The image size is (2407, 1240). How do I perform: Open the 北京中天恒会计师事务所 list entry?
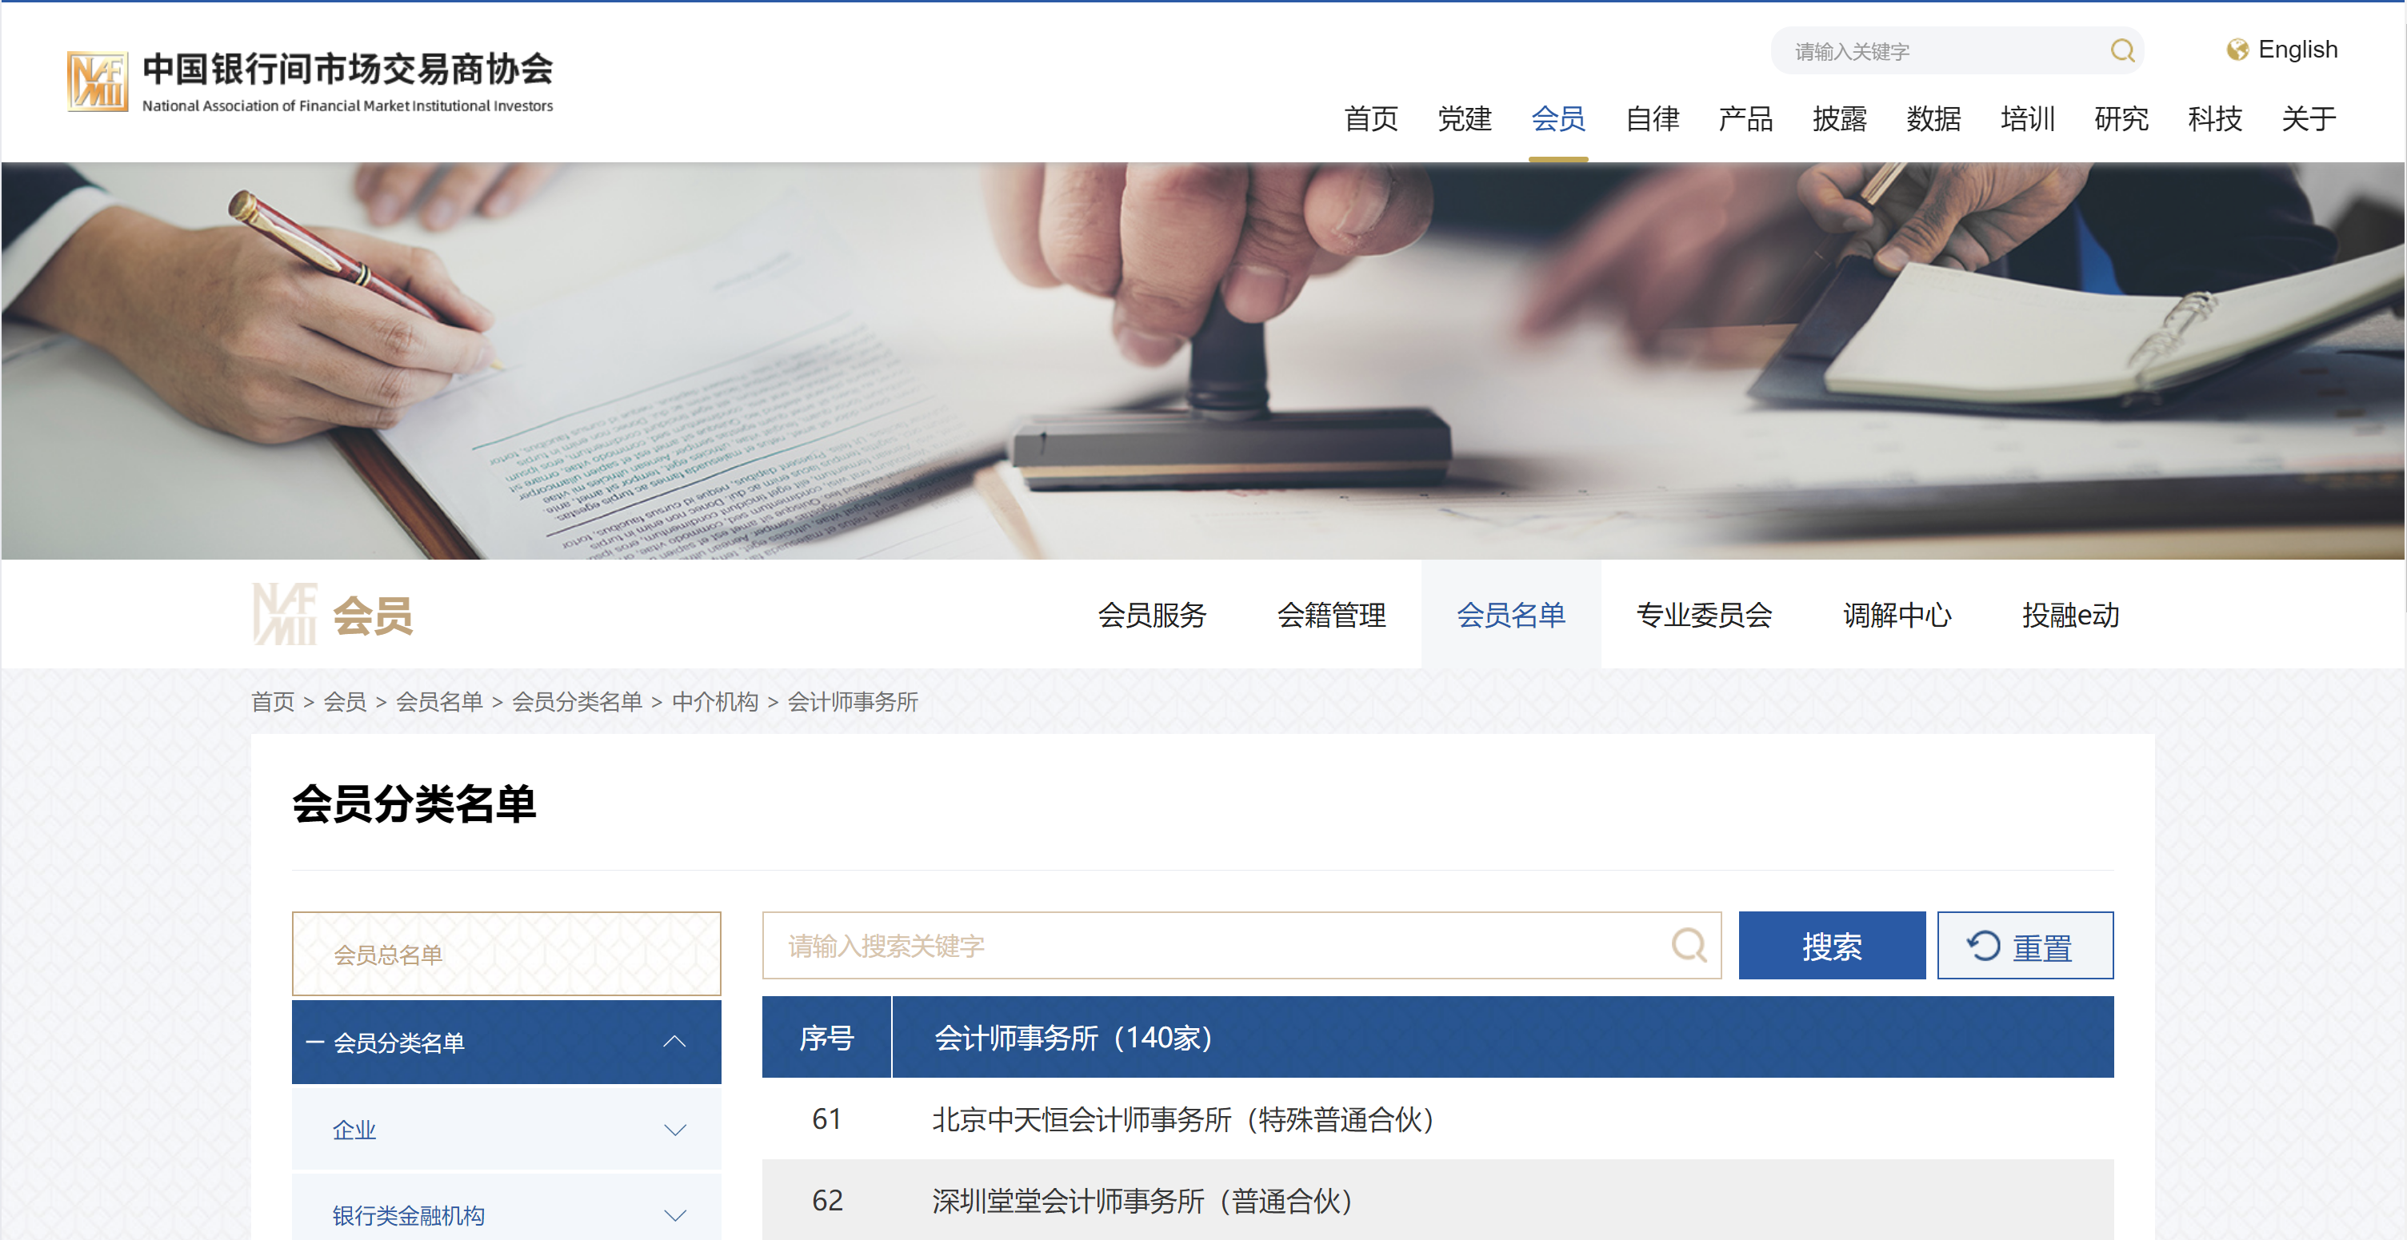[1182, 1118]
